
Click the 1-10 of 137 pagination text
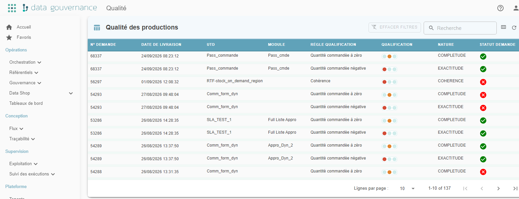(439, 188)
